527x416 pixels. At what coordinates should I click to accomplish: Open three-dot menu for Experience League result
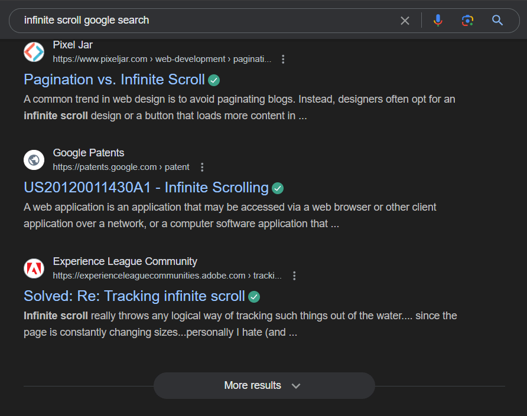coord(294,276)
